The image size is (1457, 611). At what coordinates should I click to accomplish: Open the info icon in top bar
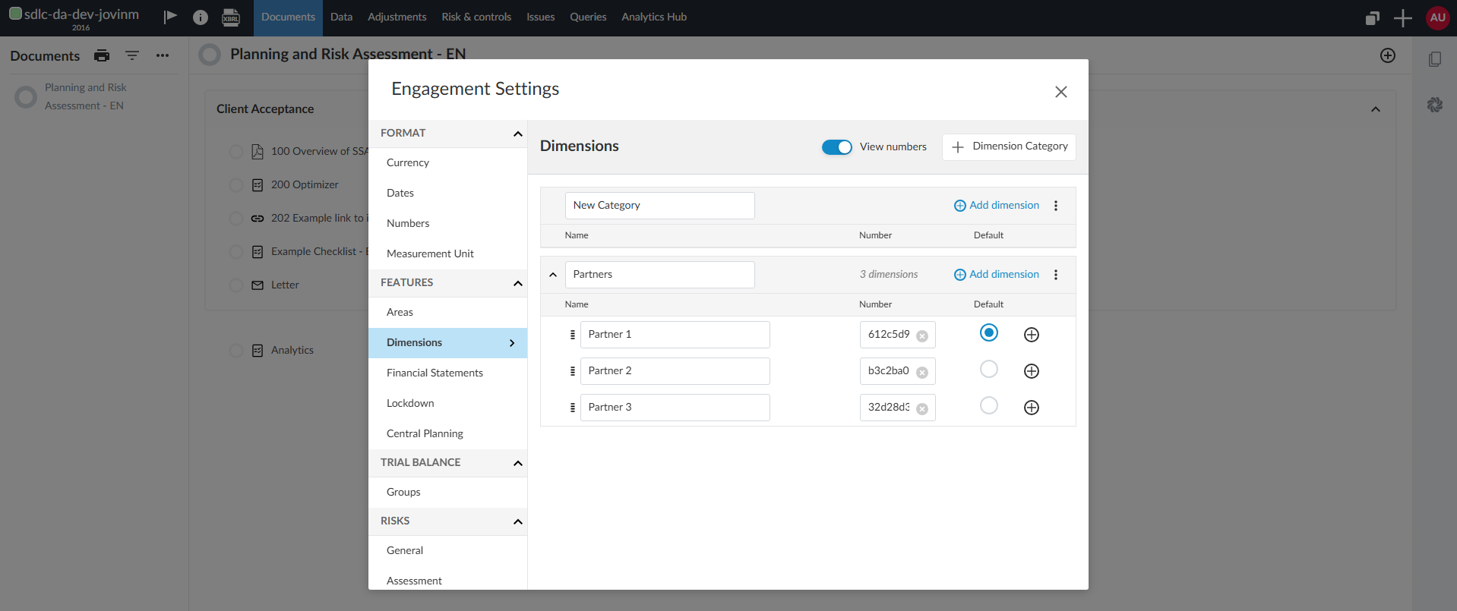pos(201,17)
